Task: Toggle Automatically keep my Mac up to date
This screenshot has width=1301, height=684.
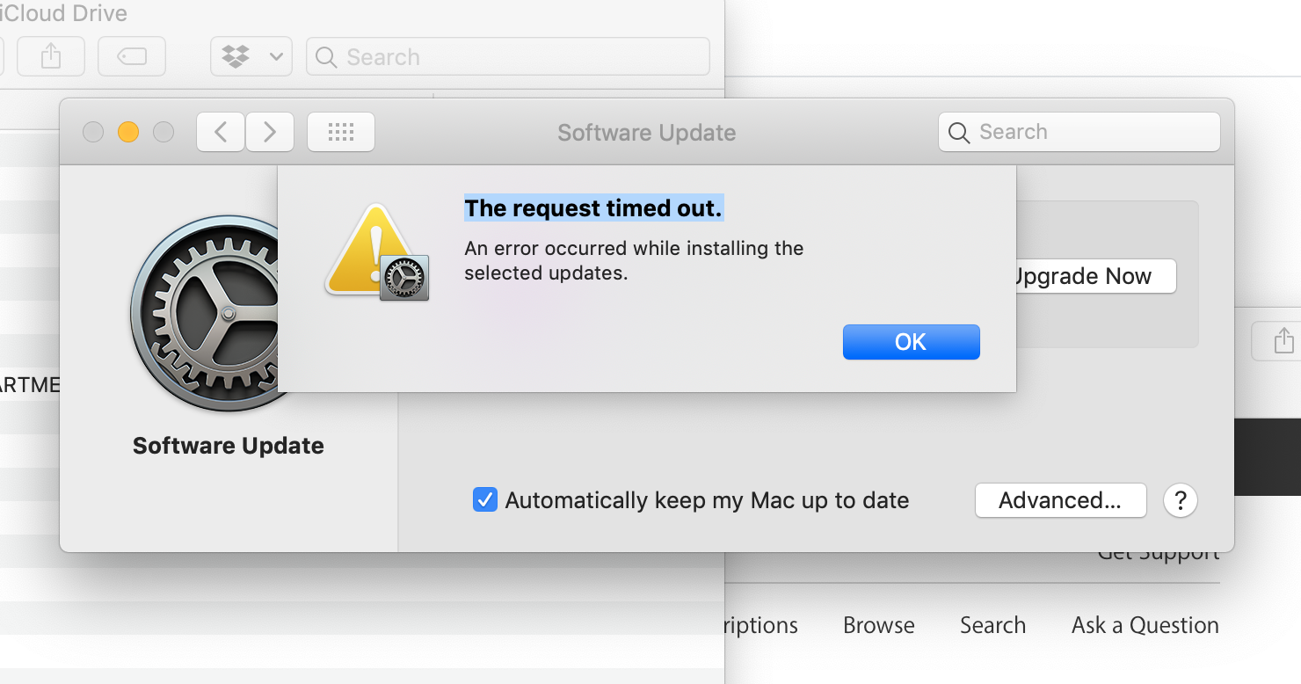Action: click(485, 500)
